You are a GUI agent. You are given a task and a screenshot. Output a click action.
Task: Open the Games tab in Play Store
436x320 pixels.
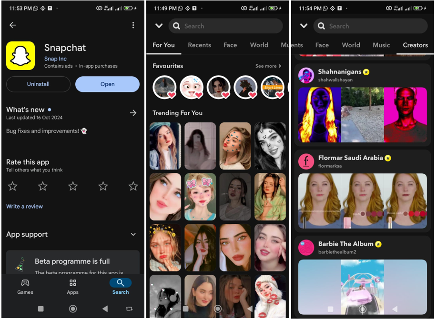click(x=25, y=287)
